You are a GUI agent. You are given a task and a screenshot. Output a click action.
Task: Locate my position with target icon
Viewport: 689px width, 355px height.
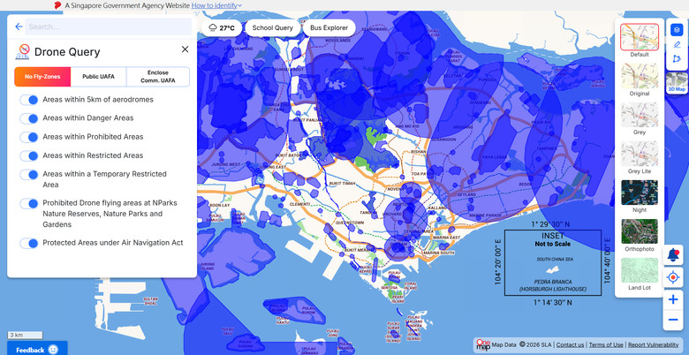pos(673,277)
